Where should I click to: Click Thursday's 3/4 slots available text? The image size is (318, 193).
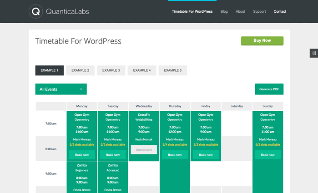coord(175,144)
